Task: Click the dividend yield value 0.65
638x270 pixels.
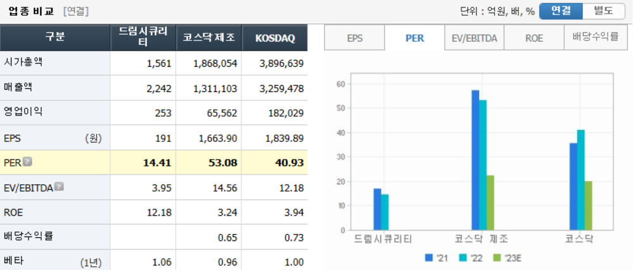Action: 227,238
